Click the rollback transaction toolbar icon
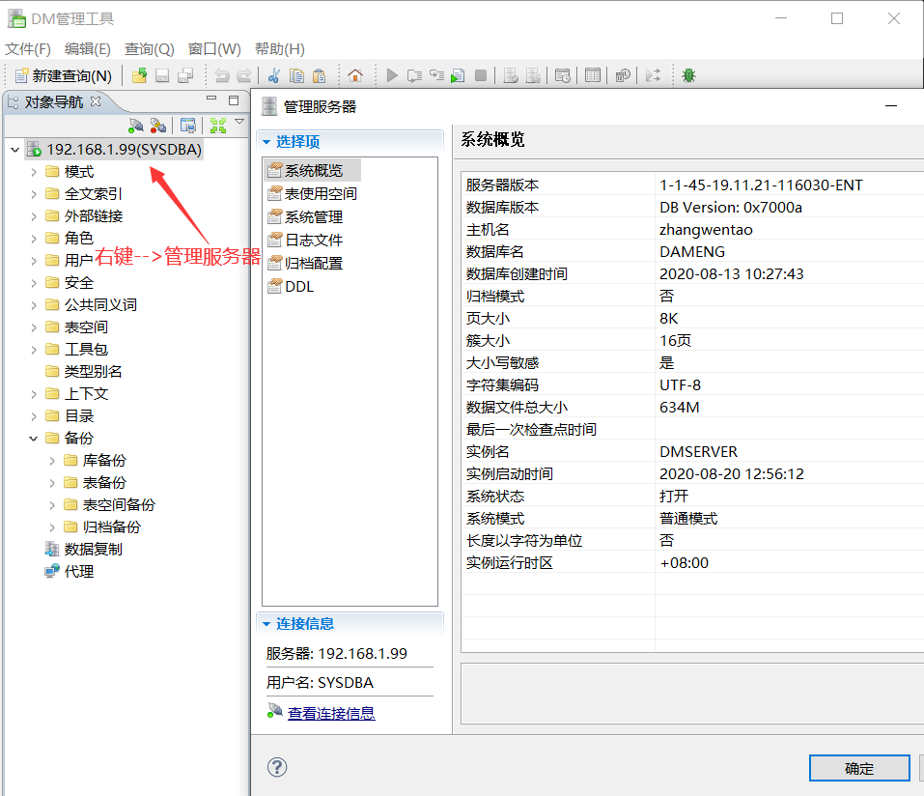This screenshot has height=796, width=924. pos(533,75)
